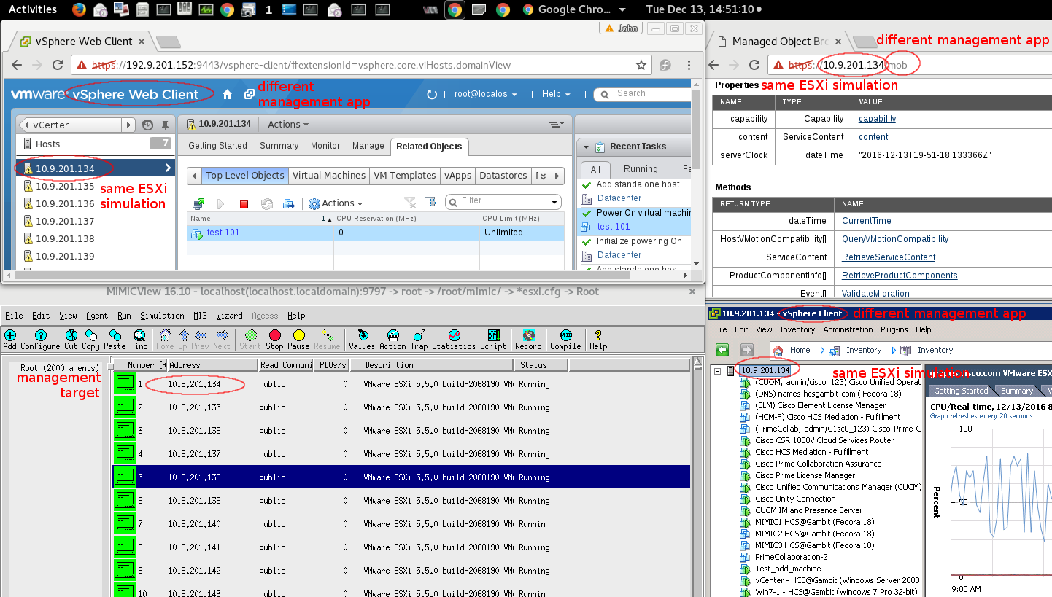Image resolution: width=1052 pixels, height=597 pixels.
Task: Open the root@localos user dropdown
Action: [x=486, y=94]
